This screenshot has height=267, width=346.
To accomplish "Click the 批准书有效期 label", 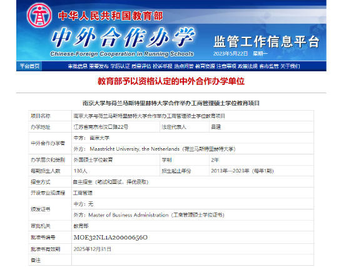I will (45, 249).
